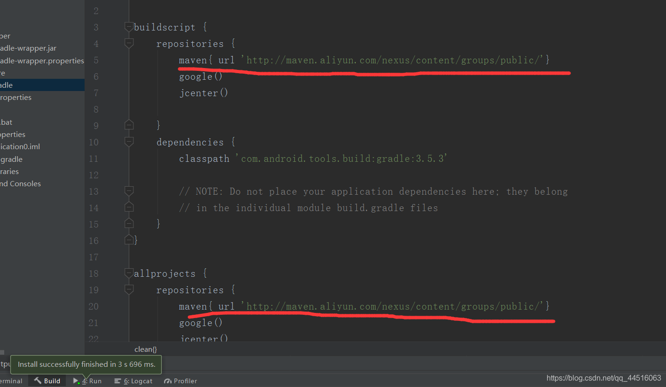
Task: Click fold end marker on line 15
Action: pyautogui.click(x=129, y=224)
